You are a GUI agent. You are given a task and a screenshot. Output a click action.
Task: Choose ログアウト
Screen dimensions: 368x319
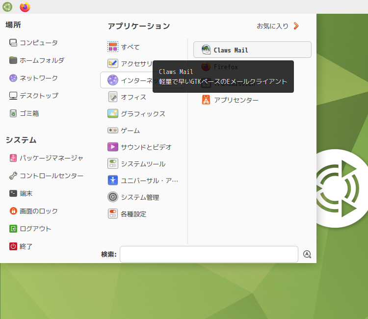(30, 229)
